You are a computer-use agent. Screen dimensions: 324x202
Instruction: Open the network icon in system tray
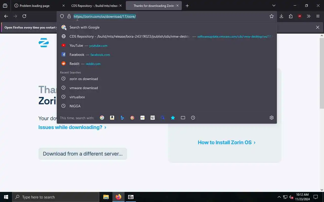click(x=285, y=197)
